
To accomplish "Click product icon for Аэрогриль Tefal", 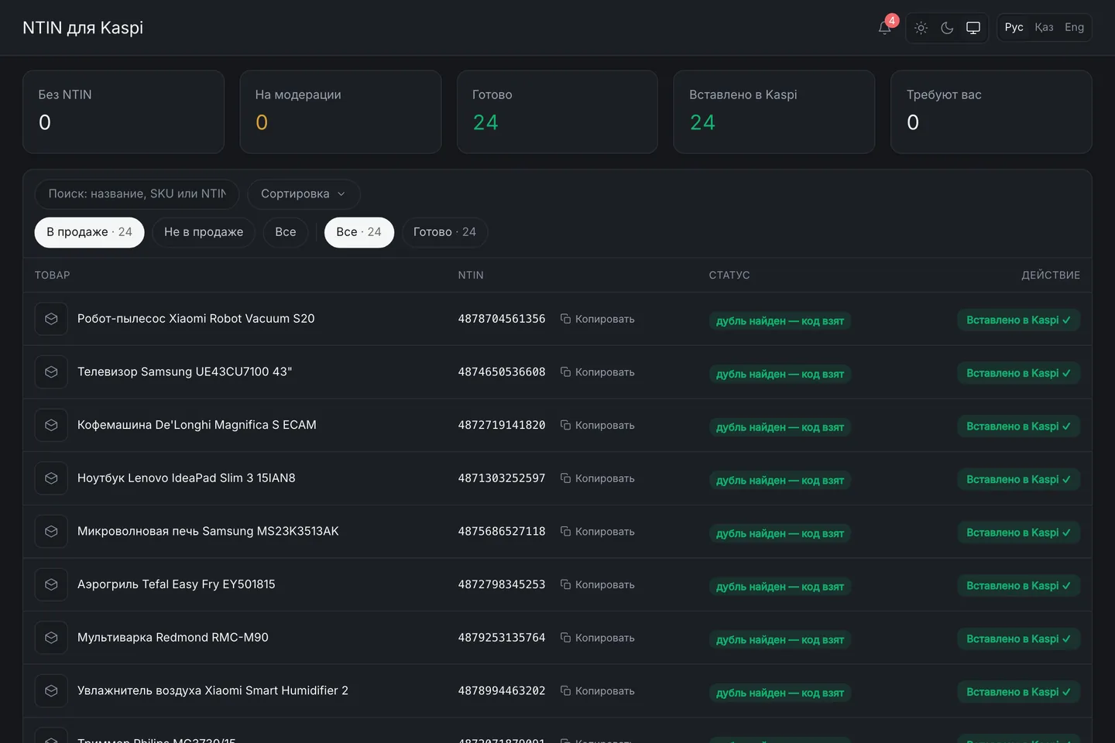I will click(x=51, y=584).
